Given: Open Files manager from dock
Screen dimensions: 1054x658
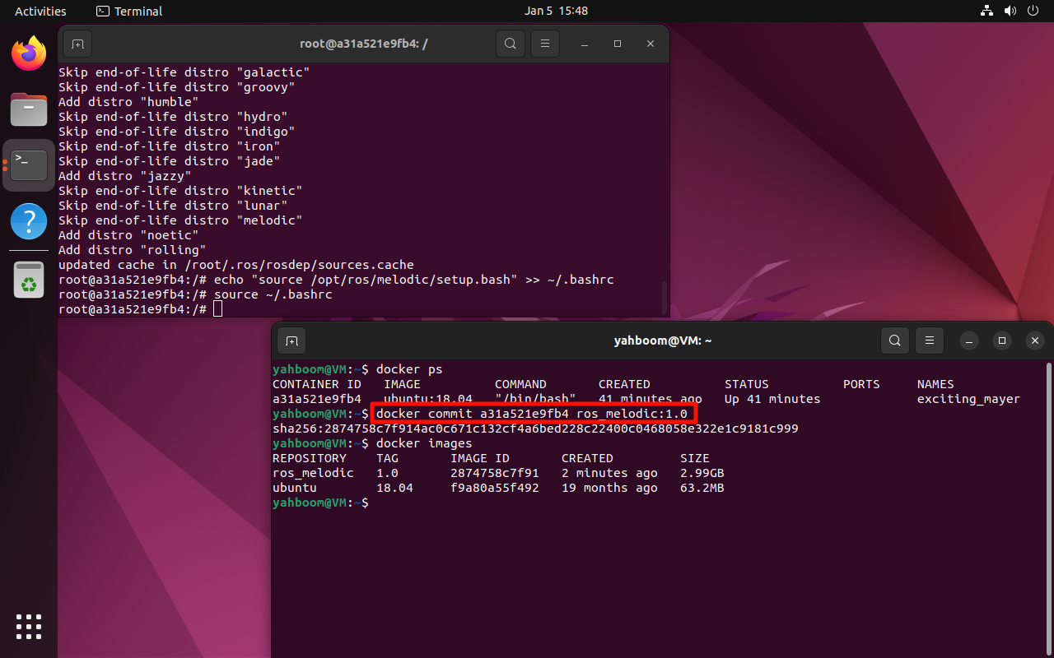Looking at the screenshot, I should coord(29,109).
